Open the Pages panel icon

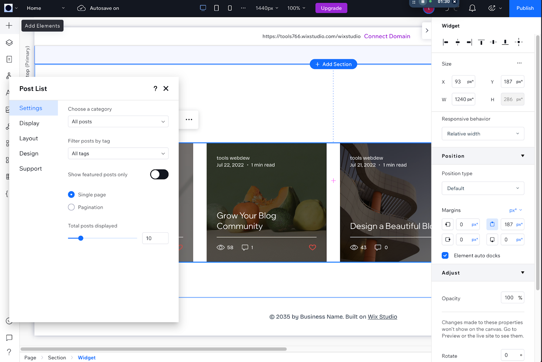click(9, 59)
